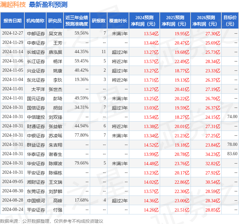Select the 研报数 column header
The width and height of the screenshot is (239, 224).
tap(98, 20)
